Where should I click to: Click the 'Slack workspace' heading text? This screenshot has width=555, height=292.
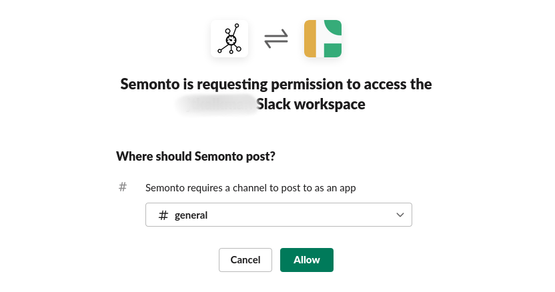[x=311, y=105]
